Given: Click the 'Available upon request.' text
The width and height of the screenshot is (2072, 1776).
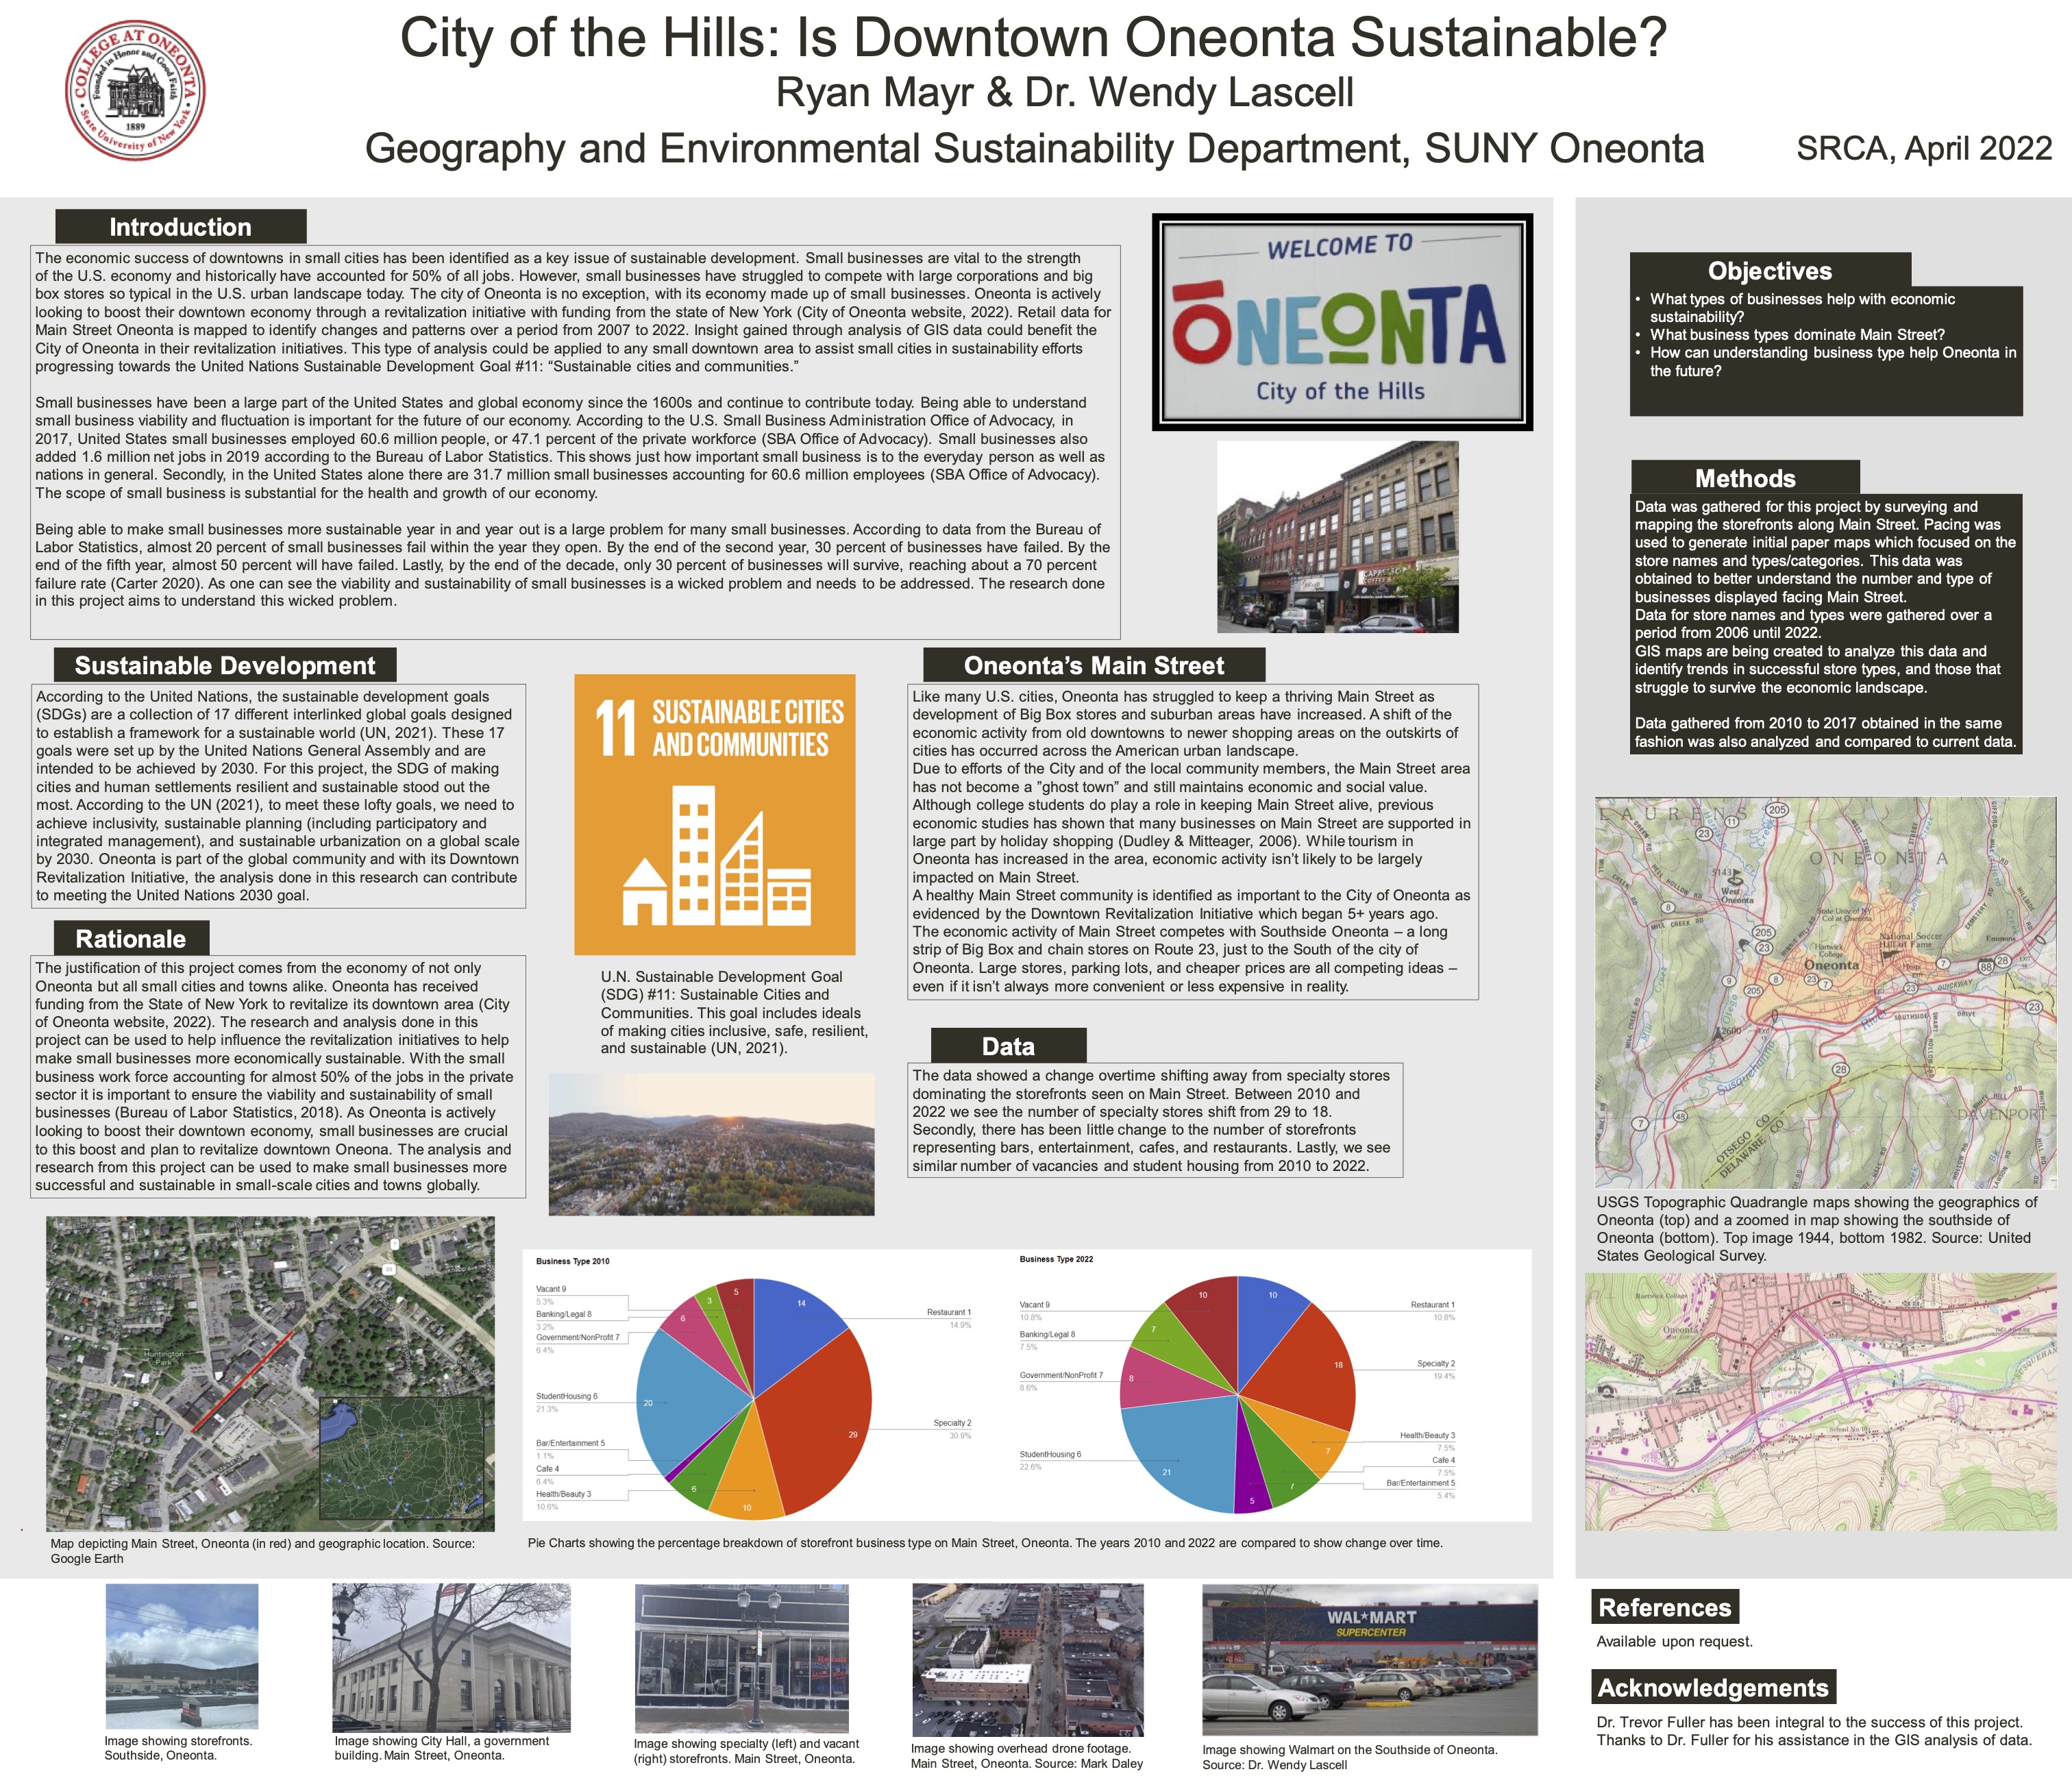Looking at the screenshot, I should tap(1675, 1641).
